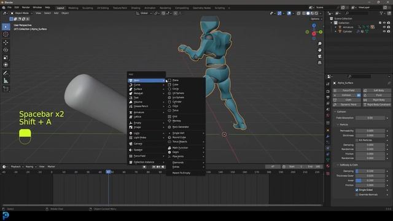Open the Render menu
393x221 pixels.
point(26,7)
